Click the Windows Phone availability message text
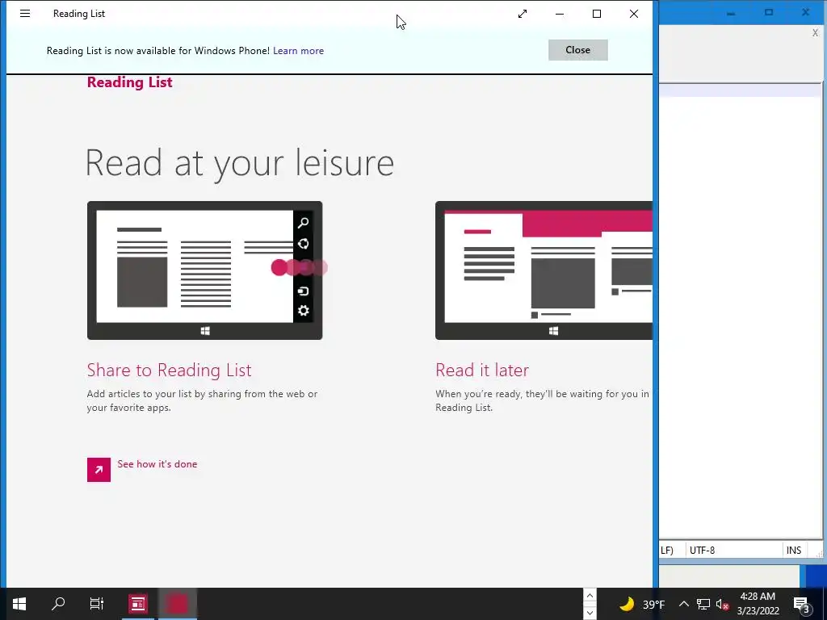The height and width of the screenshot is (620, 827). click(157, 51)
